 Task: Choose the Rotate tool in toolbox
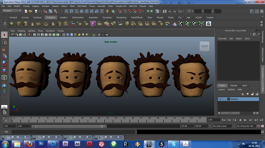[x=4, y=63]
